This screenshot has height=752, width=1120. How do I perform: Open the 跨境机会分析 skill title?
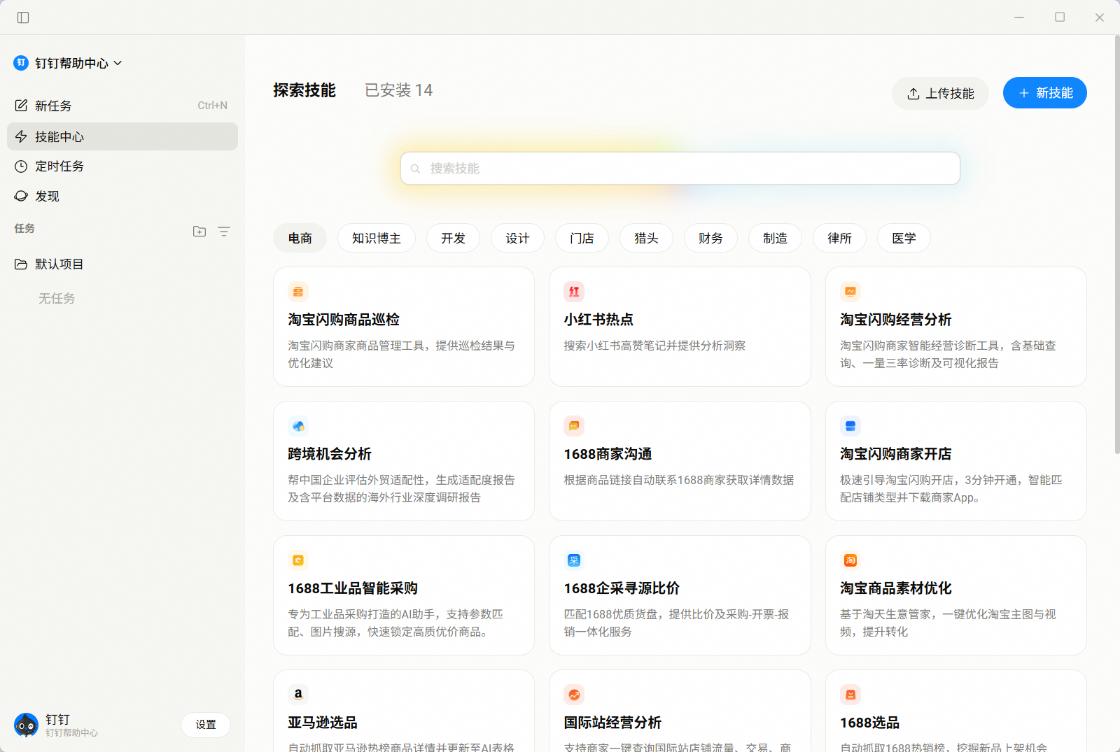click(330, 454)
